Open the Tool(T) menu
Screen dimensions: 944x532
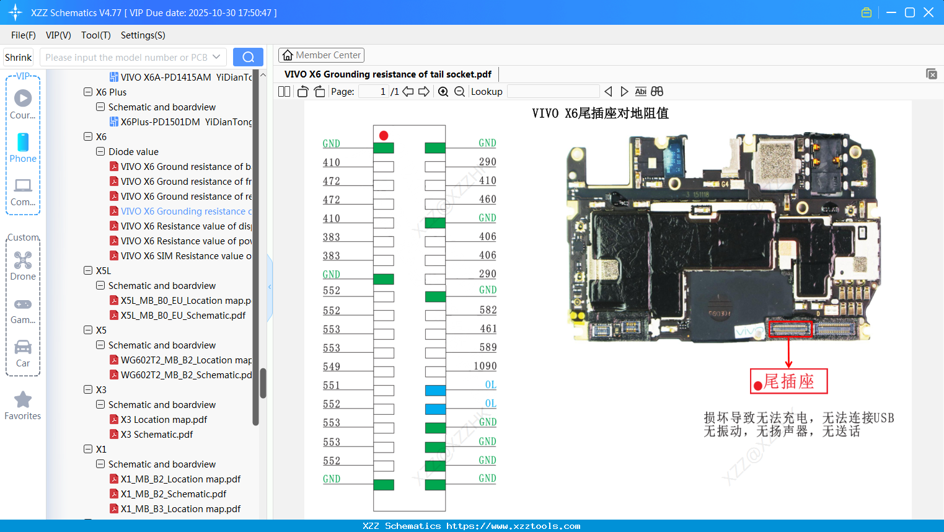[95, 35]
